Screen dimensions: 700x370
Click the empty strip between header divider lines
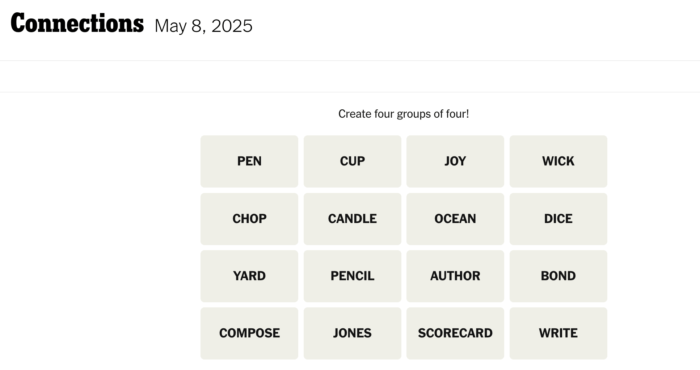[350, 76]
